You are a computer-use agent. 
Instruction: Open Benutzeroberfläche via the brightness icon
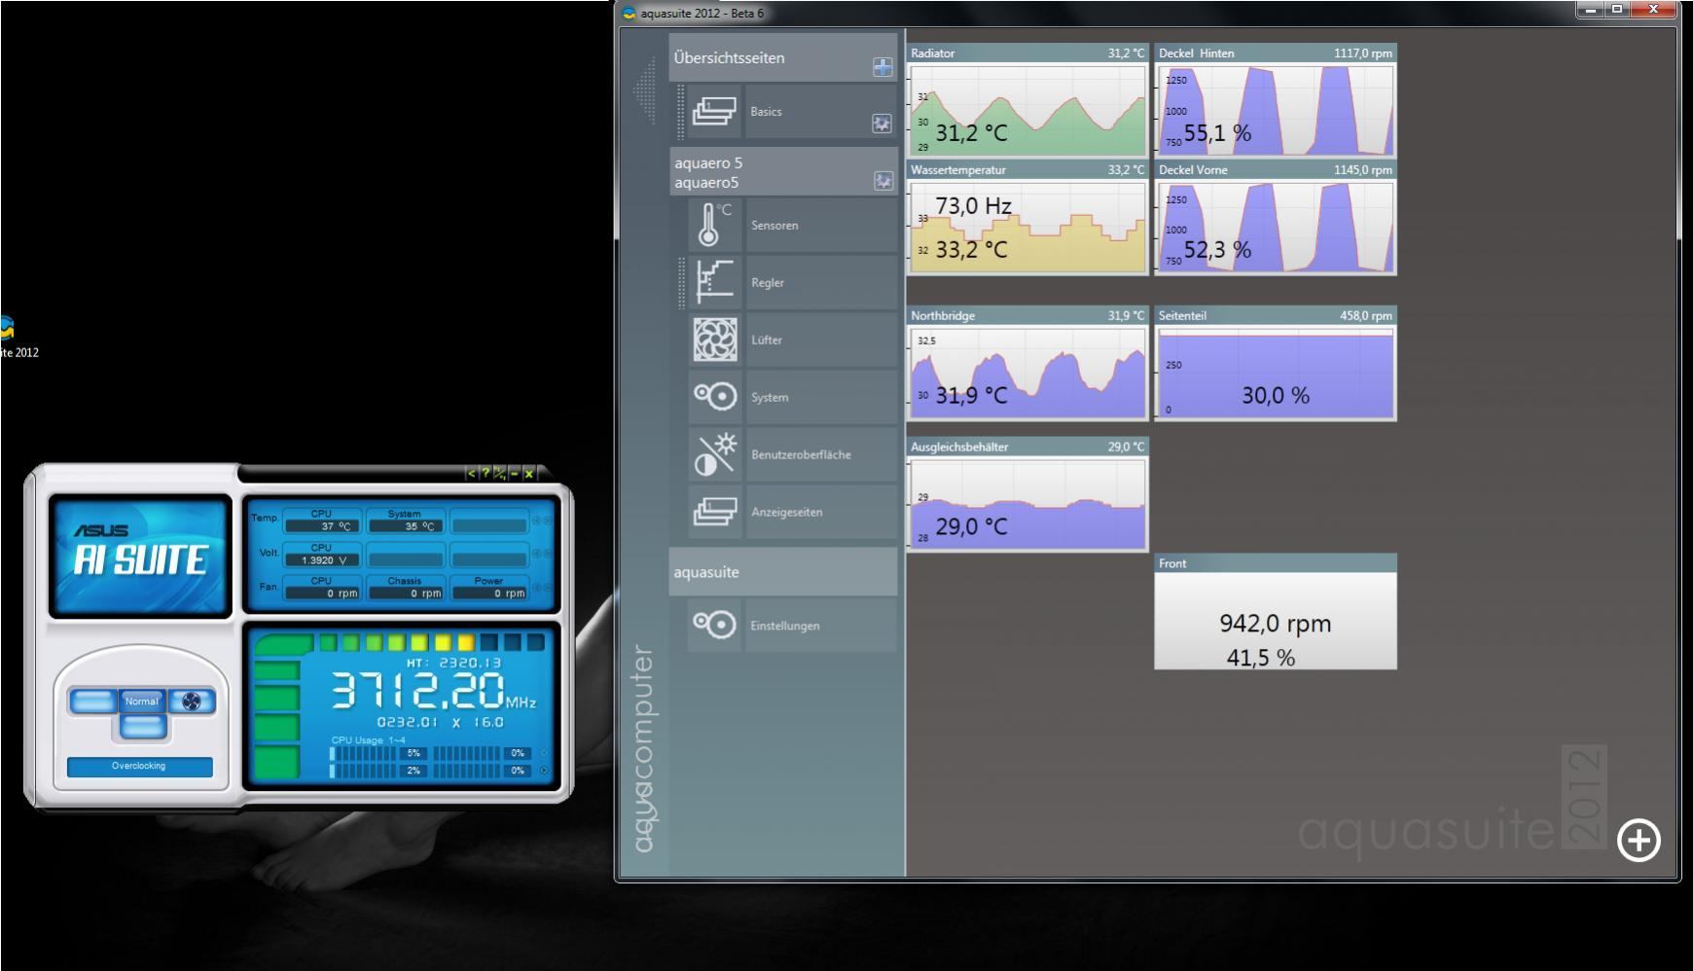[714, 454]
